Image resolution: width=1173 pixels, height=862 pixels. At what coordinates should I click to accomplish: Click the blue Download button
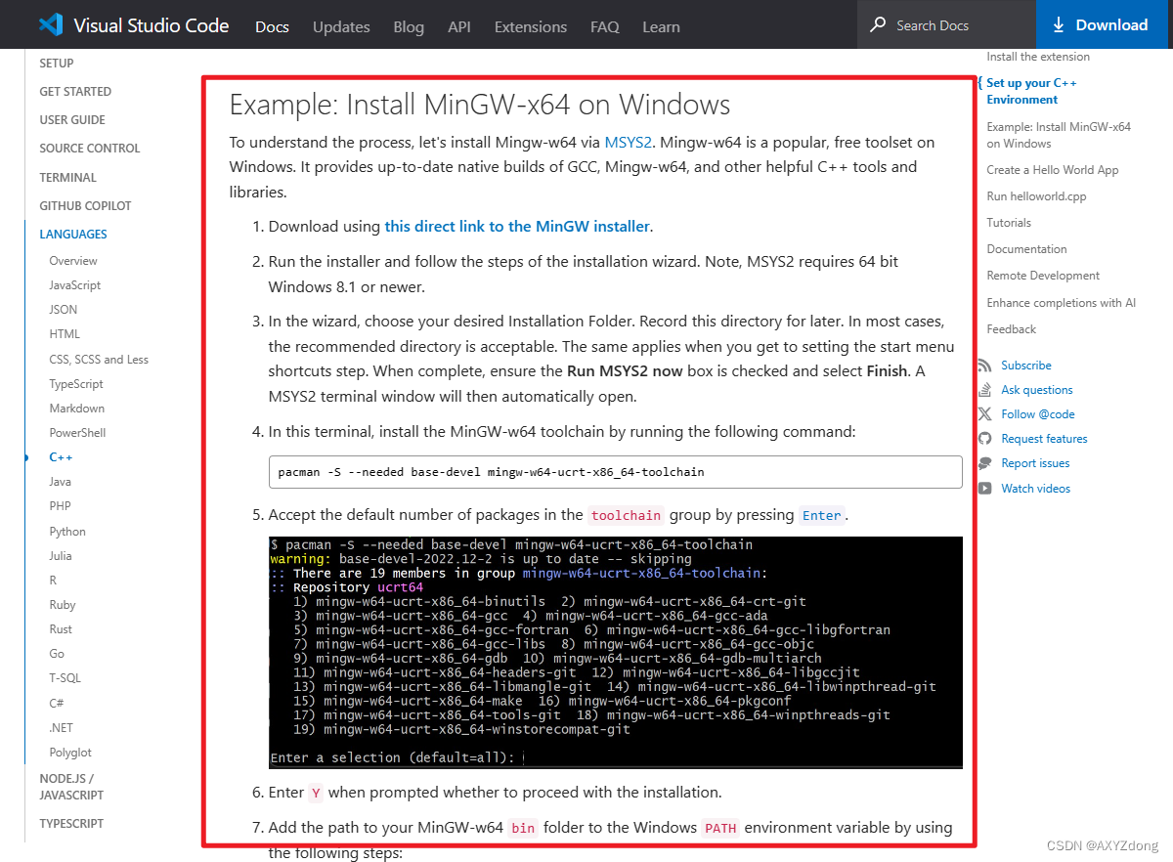pyautogui.click(x=1105, y=25)
